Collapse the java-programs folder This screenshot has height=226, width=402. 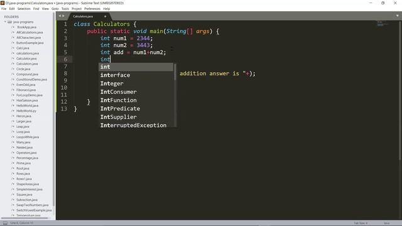click(5, 22)
